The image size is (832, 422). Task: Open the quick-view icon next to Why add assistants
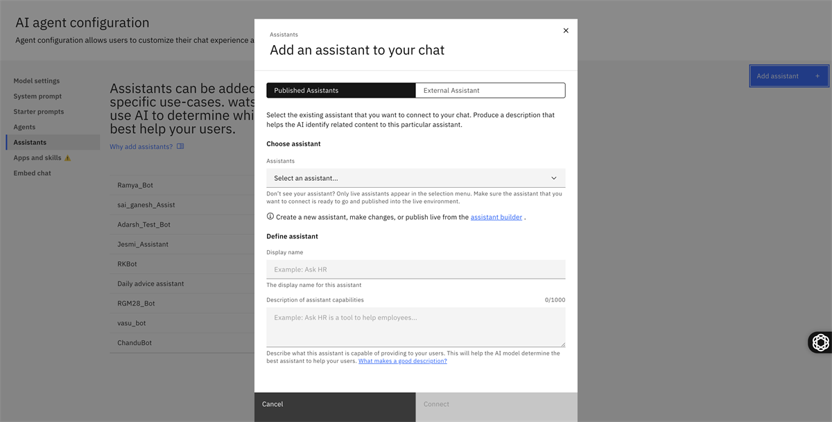pos(180,146)
